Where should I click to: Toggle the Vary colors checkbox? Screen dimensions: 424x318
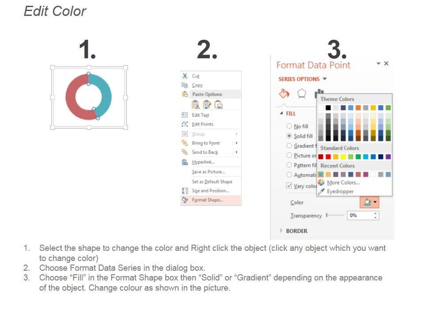(289, 186)
